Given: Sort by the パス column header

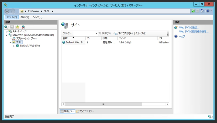Looking at the screenshot, I should [x=163, y=38].
